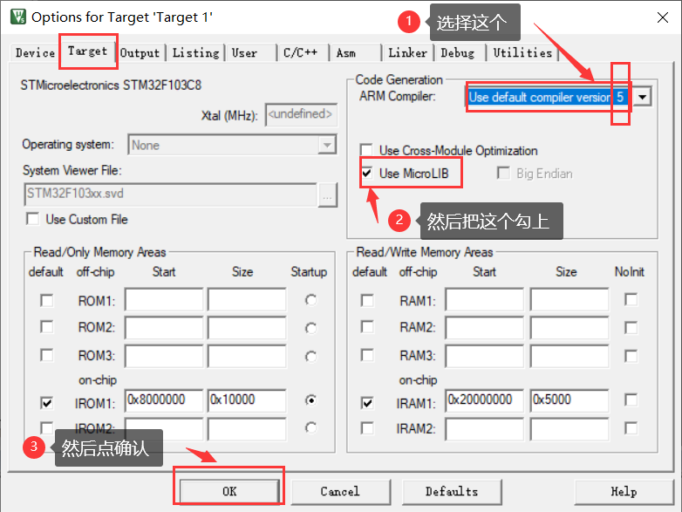The width and height of the screenshot is (682, 512).
Task: Enable ROM1 default checkbox
Action: pyautogui.click(x=46, y=301)
